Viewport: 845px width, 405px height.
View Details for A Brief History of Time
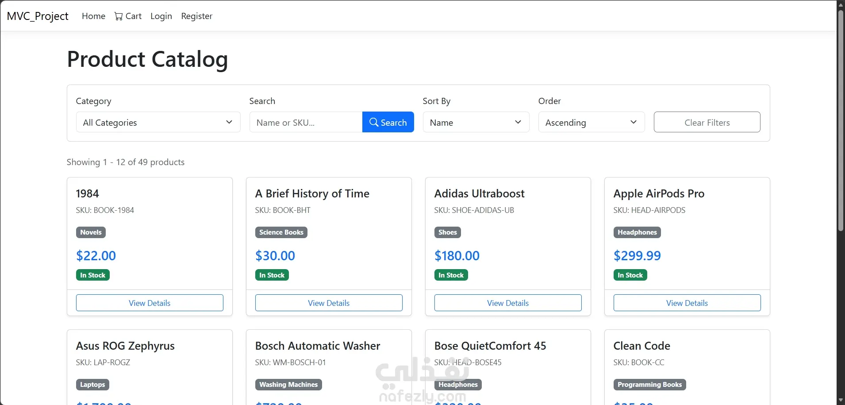click(329, 303)
